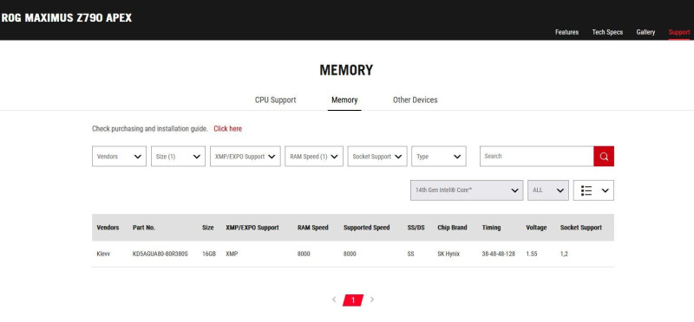Screen dimensions: 694x322
Task: Click the XMP cell in Klevv row
Action: [232, 254]
